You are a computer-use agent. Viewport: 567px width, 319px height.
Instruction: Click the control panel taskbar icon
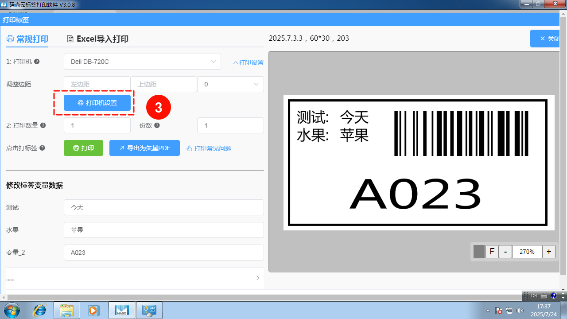click(x=149, y=311)
